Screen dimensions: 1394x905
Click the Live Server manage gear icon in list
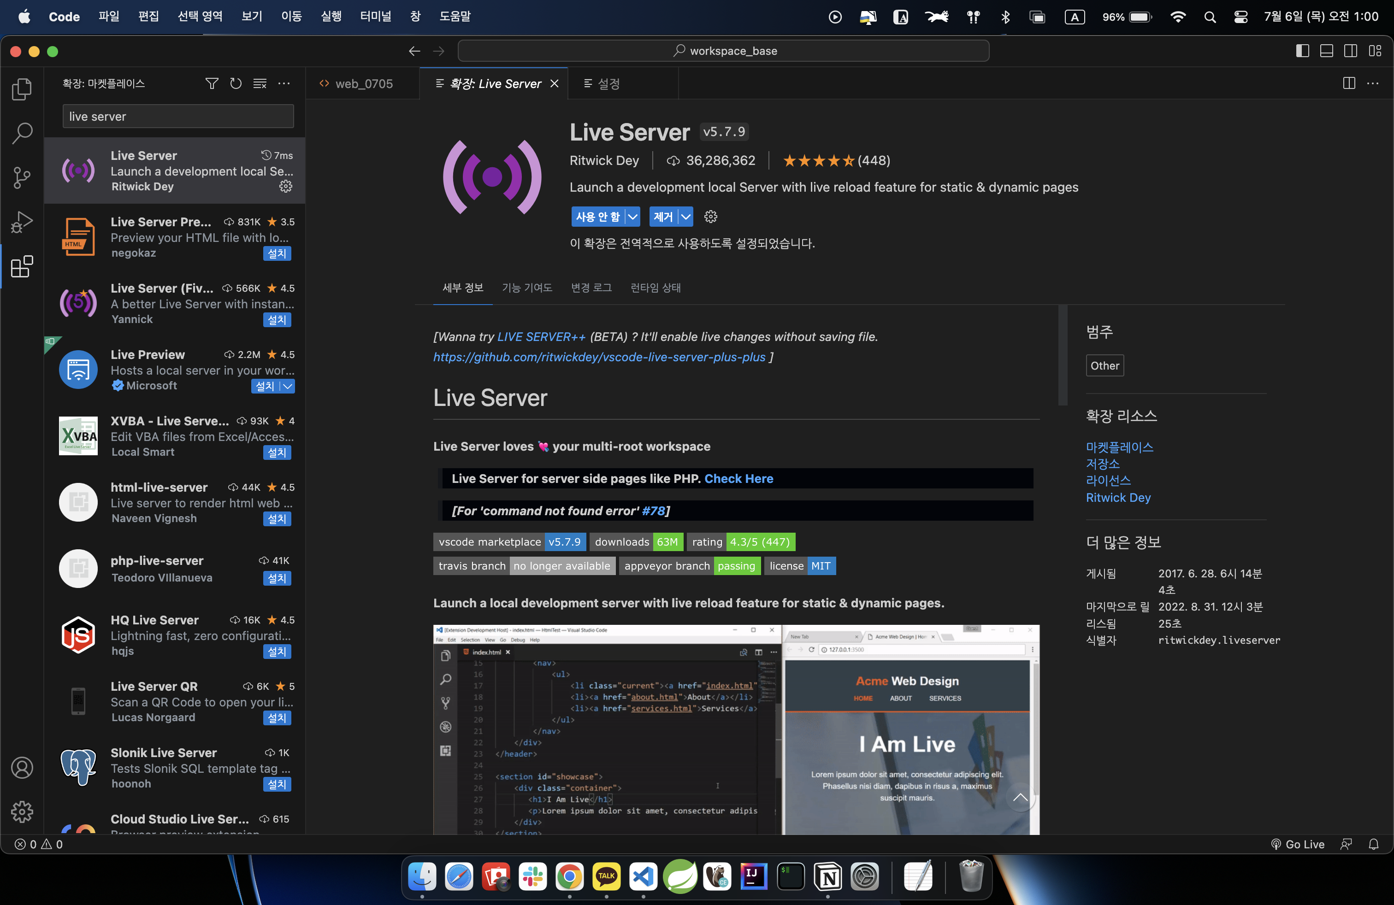click(x=285, y=186)
